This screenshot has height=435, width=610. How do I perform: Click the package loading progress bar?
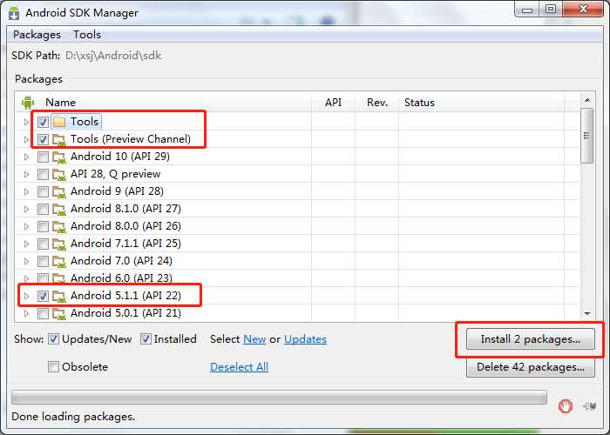point(279,398)
